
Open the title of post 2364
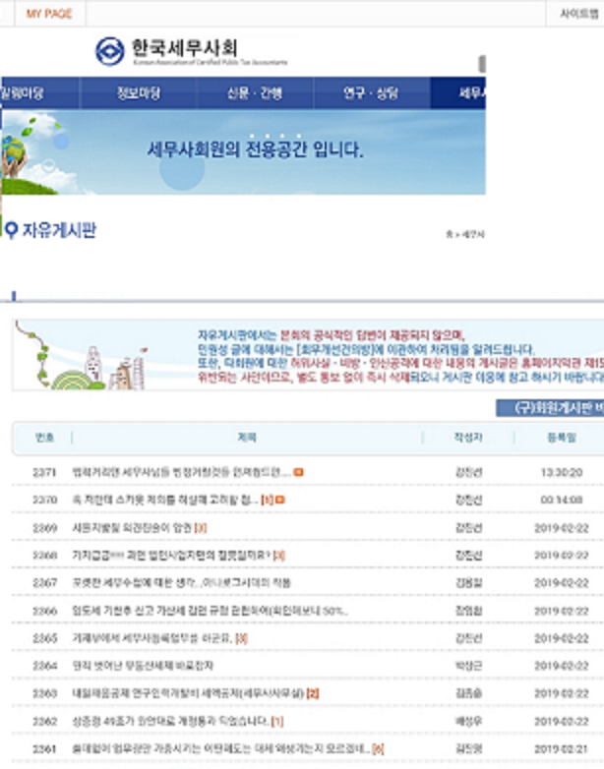143,666
